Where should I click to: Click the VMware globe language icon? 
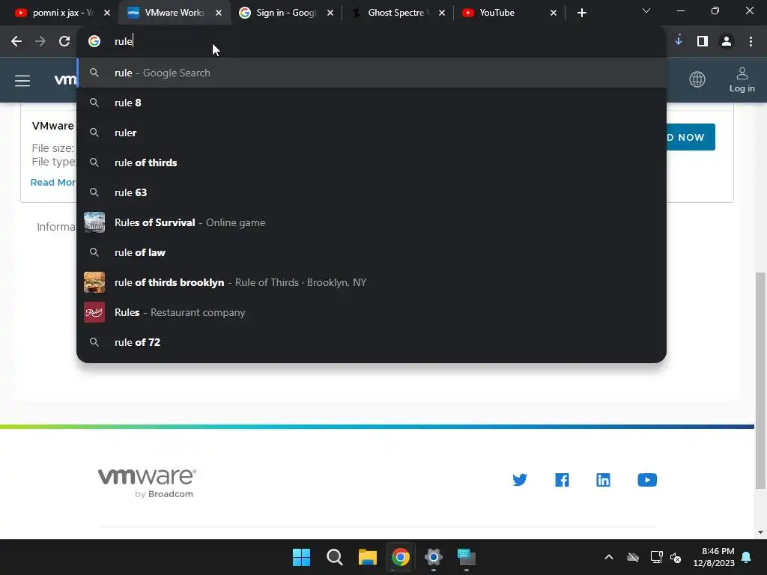tap(697, 79)
